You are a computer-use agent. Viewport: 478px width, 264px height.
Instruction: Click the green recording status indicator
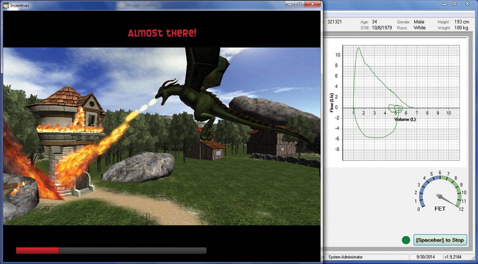click(x=406, y=240)
